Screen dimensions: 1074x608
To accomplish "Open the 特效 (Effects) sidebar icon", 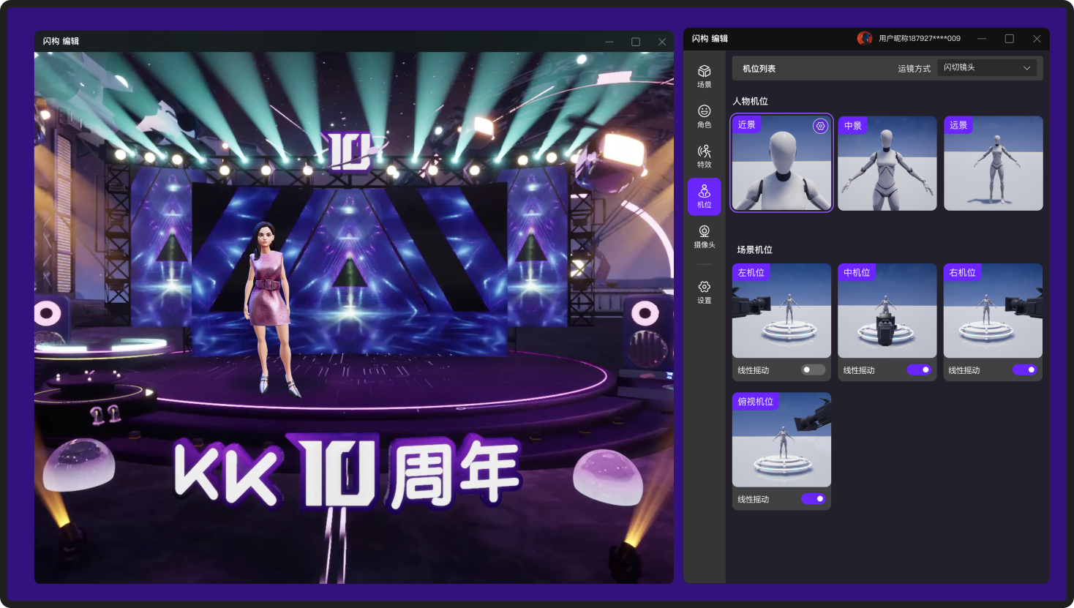I will click(704, 157).
